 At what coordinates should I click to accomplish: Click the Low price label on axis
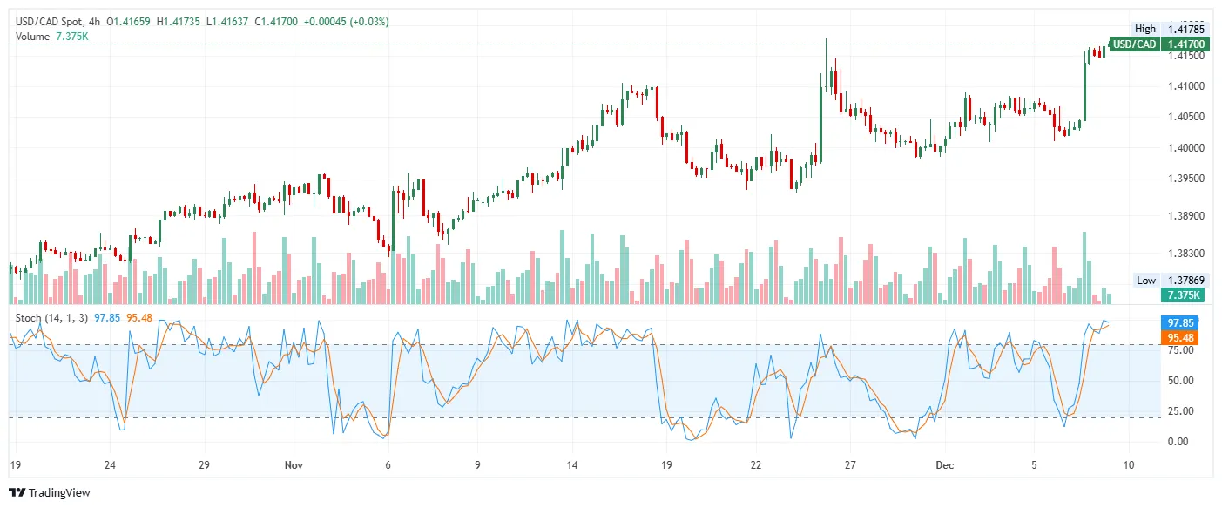click(x=1146, y=281)
